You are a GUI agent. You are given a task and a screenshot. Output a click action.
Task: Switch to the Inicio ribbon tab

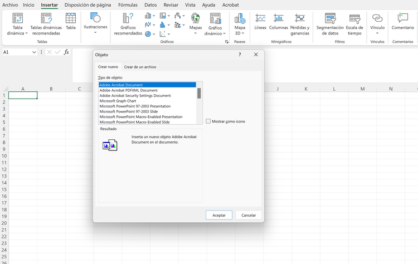tap(28, 5)
